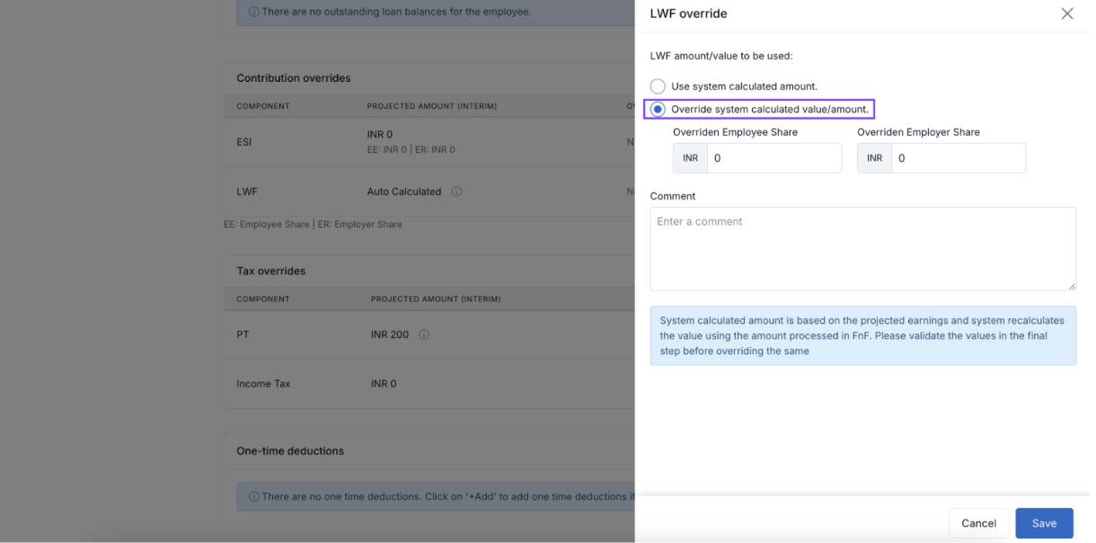Click info icon in one-time deductions banner
The image size is (1096, 543).
coord(253,497)
